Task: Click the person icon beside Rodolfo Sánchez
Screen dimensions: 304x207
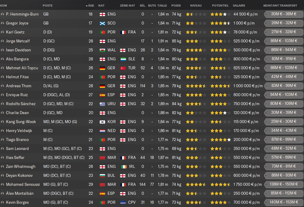Action: click(2, 104)
